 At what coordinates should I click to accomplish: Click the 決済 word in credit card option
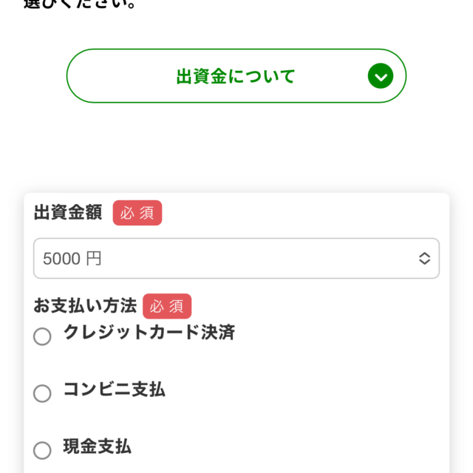pyautogui.click(x=218, y=333)
